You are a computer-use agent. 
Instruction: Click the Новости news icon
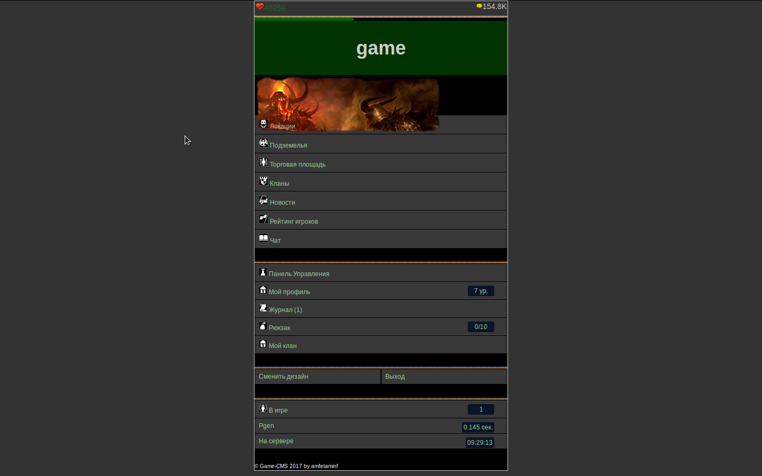pos(264,200)
